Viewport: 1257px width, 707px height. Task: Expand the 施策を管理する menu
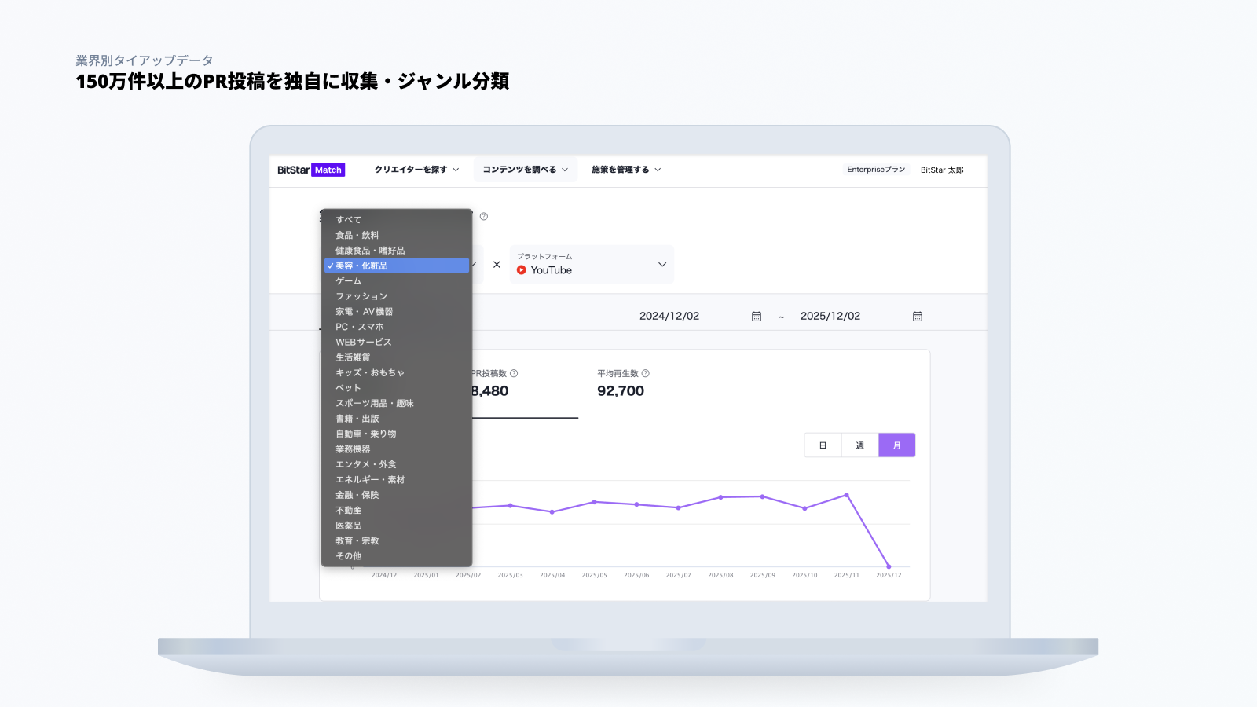click(625, 170)
